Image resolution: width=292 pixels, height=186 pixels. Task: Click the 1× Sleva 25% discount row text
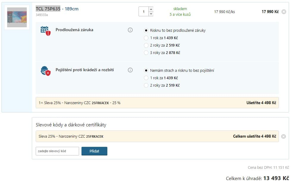tap(79, 103)
